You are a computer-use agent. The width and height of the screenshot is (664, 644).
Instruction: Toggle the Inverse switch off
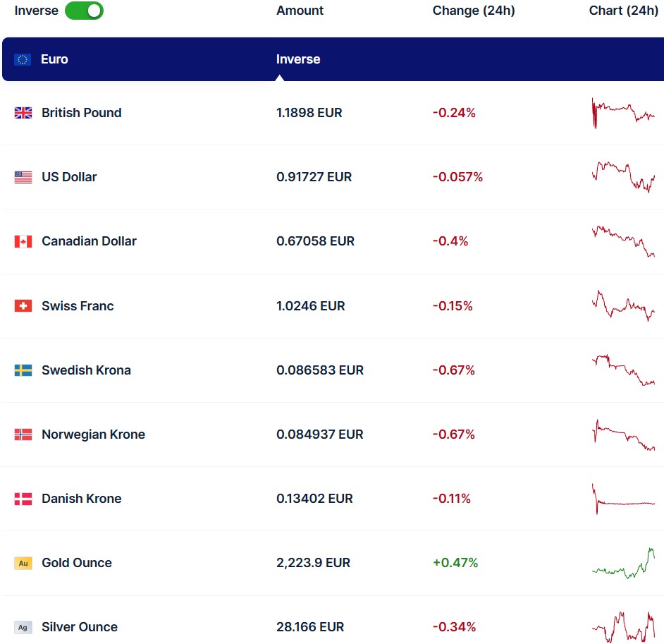(84, 11)
